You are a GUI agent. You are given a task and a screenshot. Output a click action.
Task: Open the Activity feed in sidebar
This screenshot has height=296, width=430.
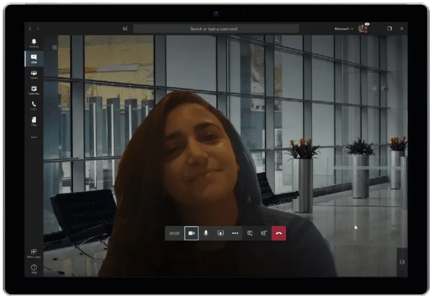[34, 43]
